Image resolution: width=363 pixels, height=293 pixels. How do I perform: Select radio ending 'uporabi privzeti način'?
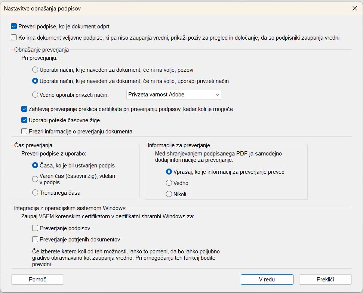pyautogui.click(x=35, y=81)
